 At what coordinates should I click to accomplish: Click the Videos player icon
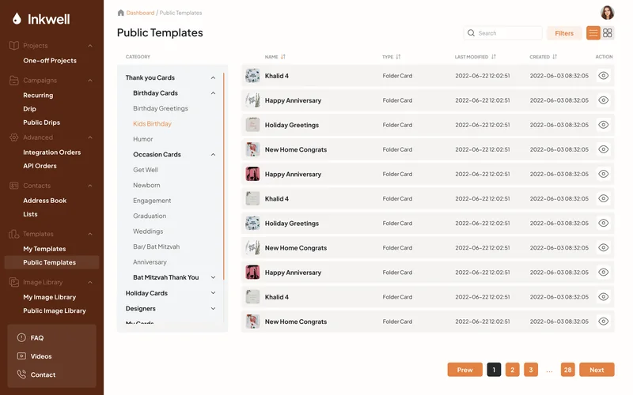coord(21,356)
